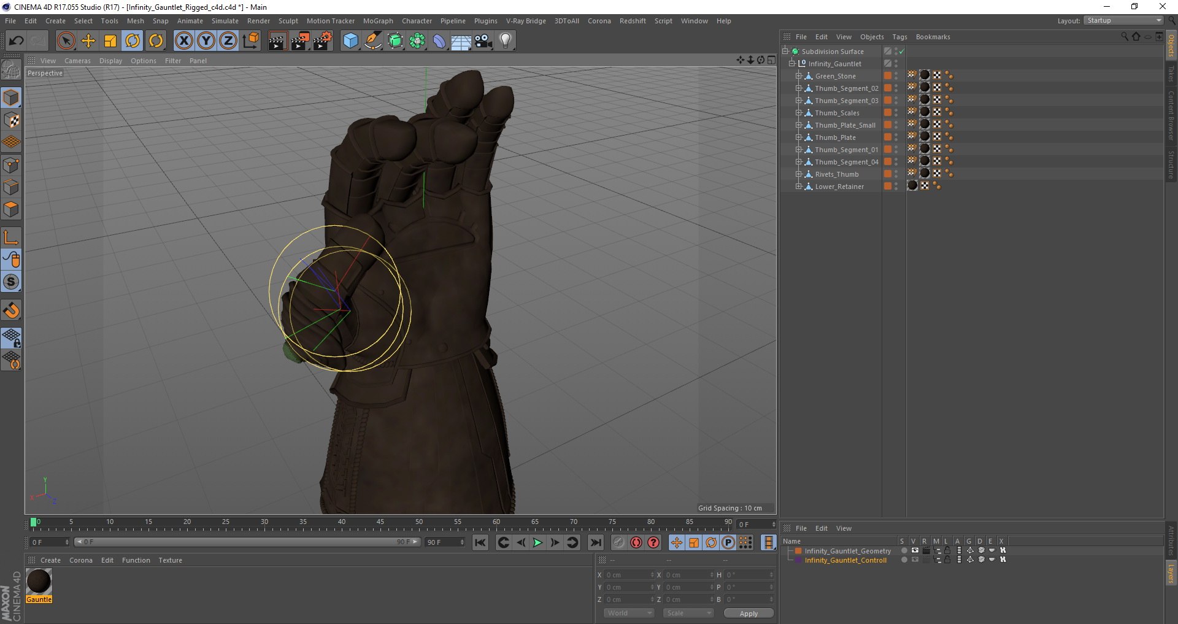Toggle visibility dots for Thumb_Plate_Small

pos(896,125)
